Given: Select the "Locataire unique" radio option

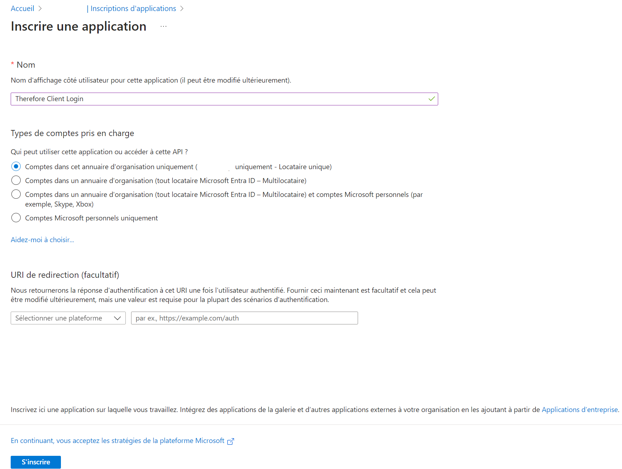Looking at the screenshot, I should pyautogui.click(x=16, y=166).
